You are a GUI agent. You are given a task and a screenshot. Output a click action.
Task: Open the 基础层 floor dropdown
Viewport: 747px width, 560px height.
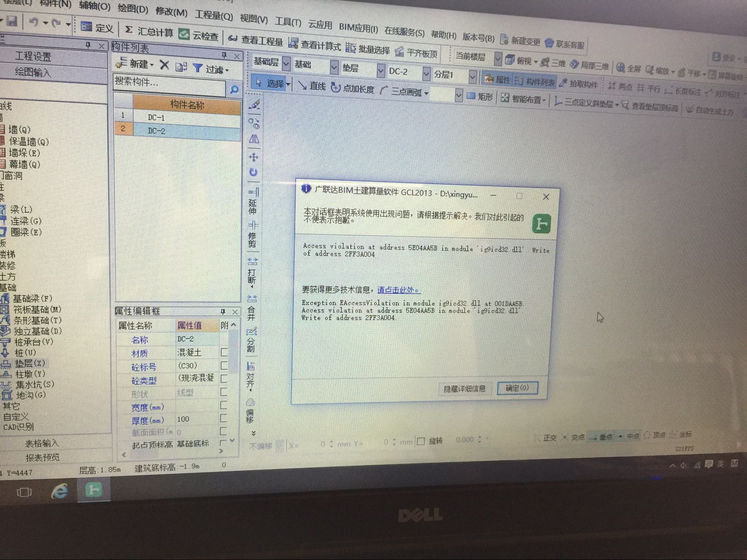click(286, 63)
